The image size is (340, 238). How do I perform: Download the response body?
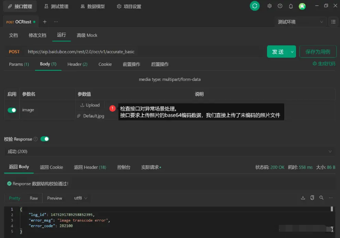point(303,198)
